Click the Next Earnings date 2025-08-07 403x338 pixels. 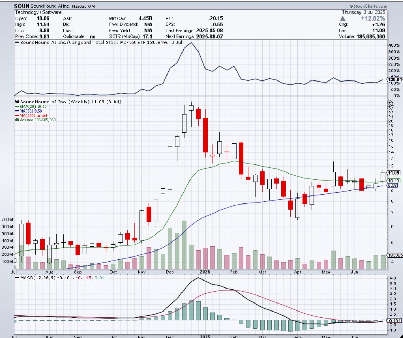[x=209, y=37]
